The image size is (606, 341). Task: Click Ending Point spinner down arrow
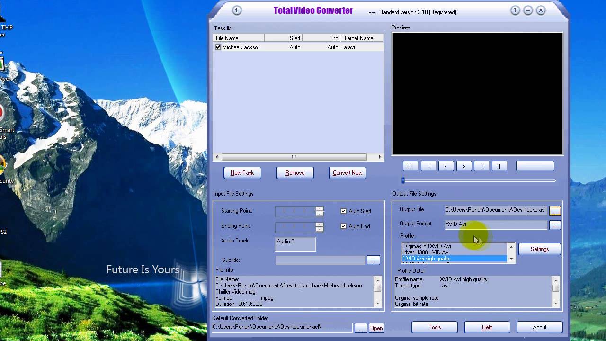320,229
